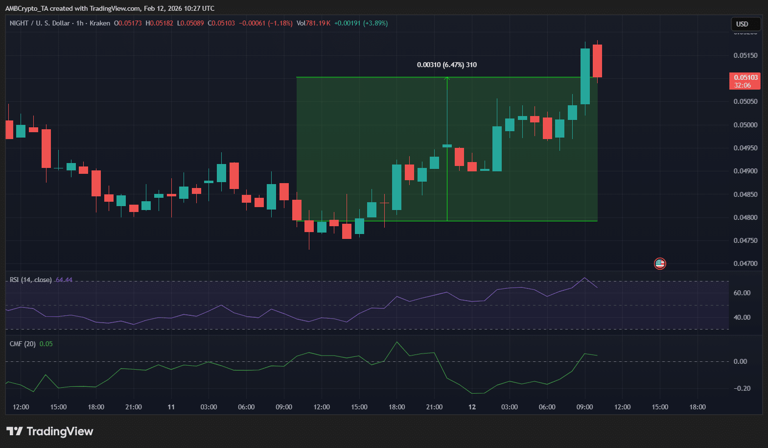
Task: Click the tall green candle at 09:00
Action: pyautogui.click(x=585, y=76)
